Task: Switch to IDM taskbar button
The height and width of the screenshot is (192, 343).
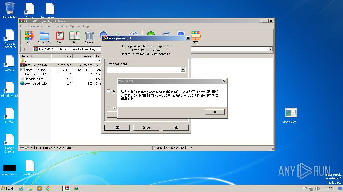Action: pyautogui.click(x=76, y=189)
